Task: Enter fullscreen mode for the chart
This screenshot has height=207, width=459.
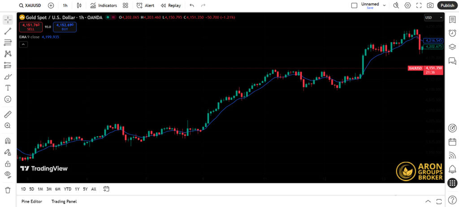Action: 419,5
